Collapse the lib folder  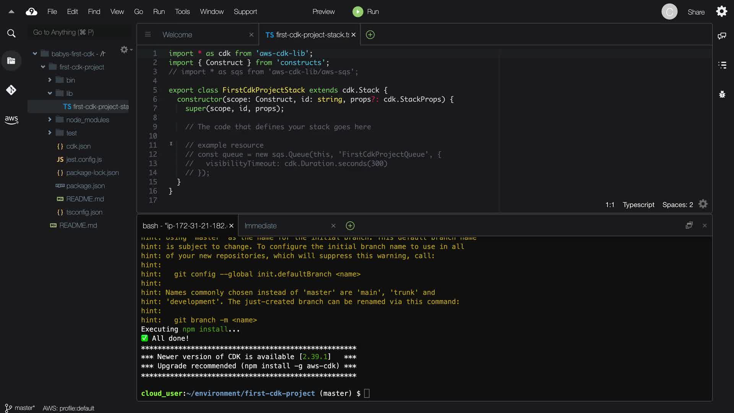(x=50, y=93)
